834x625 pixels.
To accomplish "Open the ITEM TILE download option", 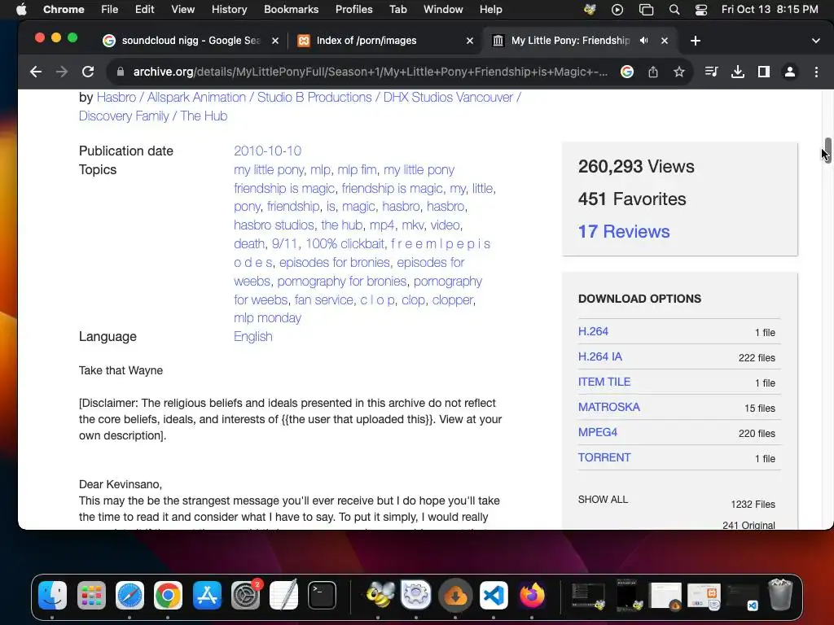I will point(604,382).
